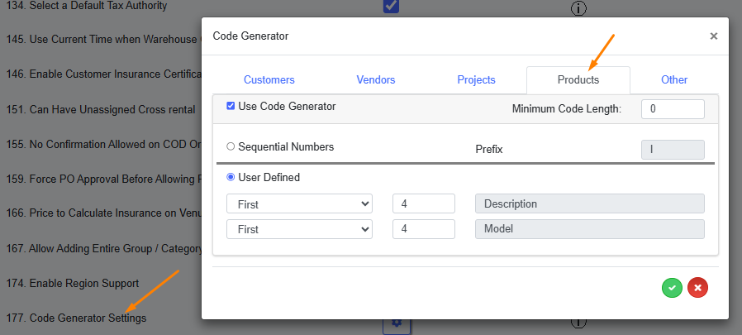Toggle Select a Default Tax Authority checkbox
742x335 pixels.
(392, 7)
